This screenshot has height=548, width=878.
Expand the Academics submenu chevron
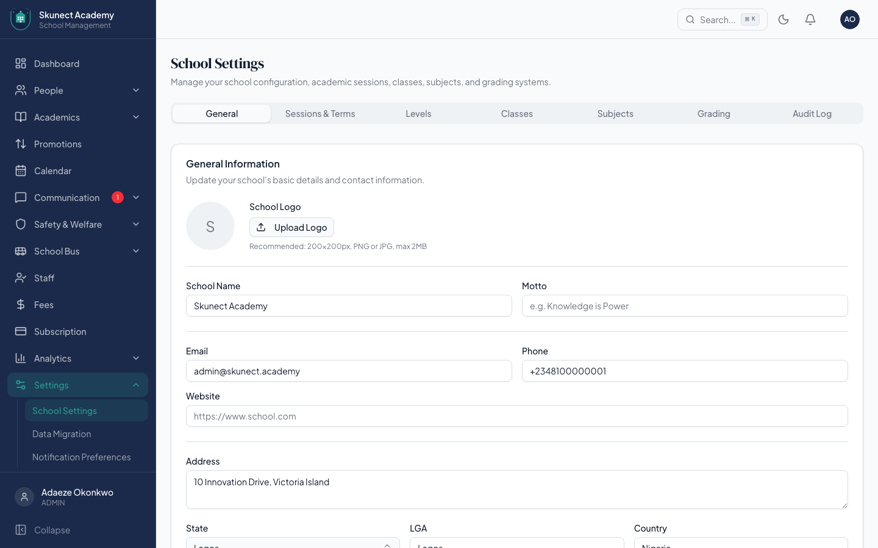point(136,117)
